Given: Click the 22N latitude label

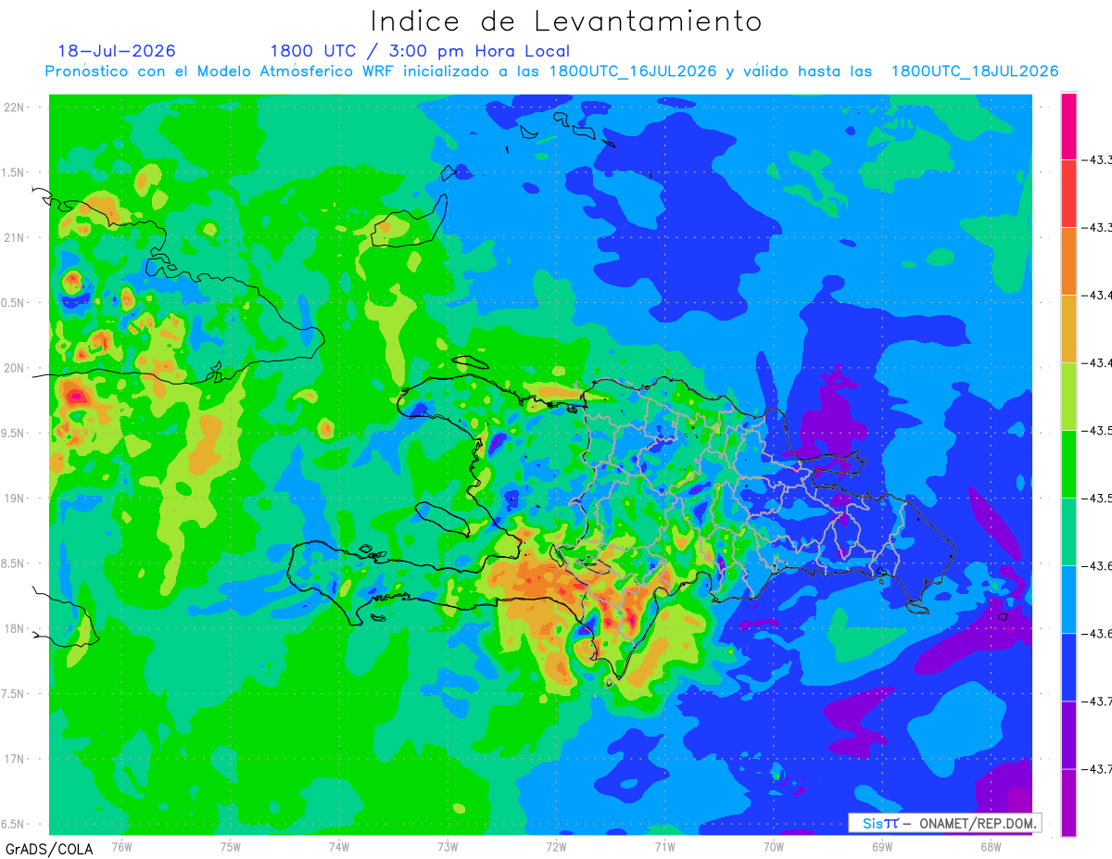Looking at the screenshot, I should point(16,107).
